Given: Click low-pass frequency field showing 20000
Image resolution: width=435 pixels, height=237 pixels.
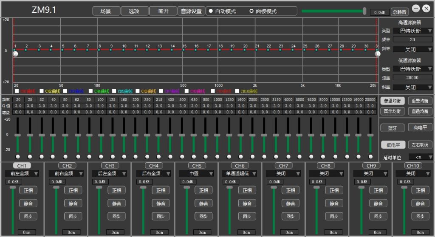Looking at the screenshot, I should [412, 78].
